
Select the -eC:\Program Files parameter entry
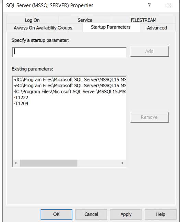70,86
